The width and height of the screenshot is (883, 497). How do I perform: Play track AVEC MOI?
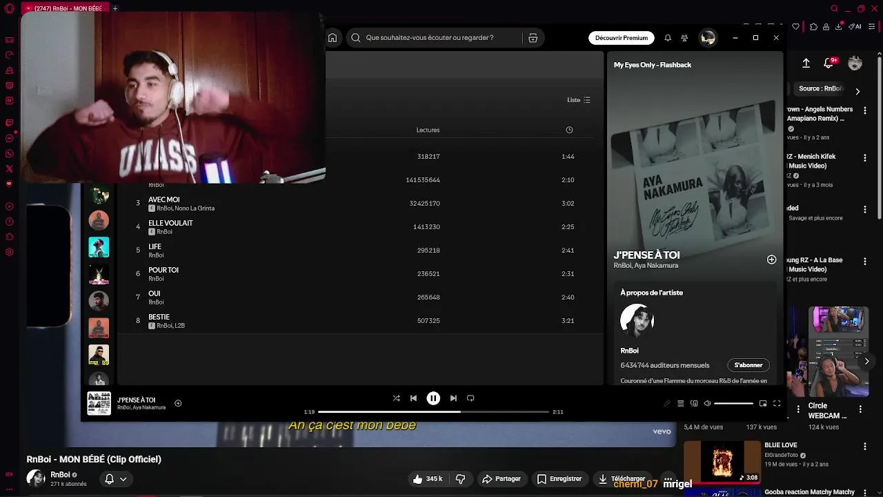click(x=163, y=199)
